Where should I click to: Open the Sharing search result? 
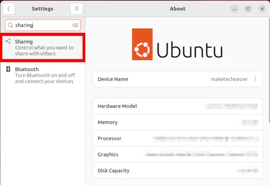pos(42,48)
